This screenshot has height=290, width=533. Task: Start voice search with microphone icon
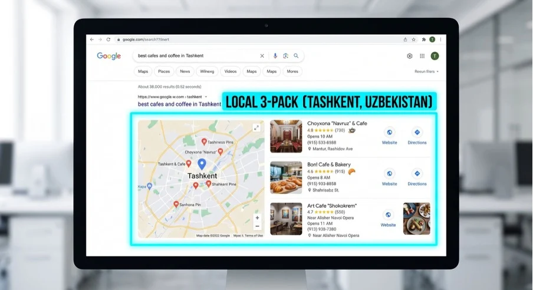tap(275, 56)
